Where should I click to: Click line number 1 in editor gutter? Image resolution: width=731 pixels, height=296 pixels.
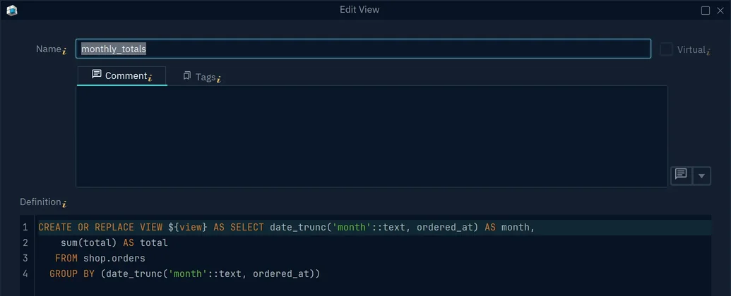coord(25,228)
